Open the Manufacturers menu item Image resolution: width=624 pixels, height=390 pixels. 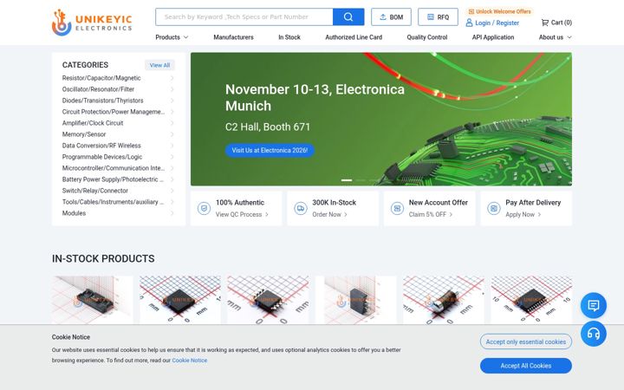coord(233,37)
